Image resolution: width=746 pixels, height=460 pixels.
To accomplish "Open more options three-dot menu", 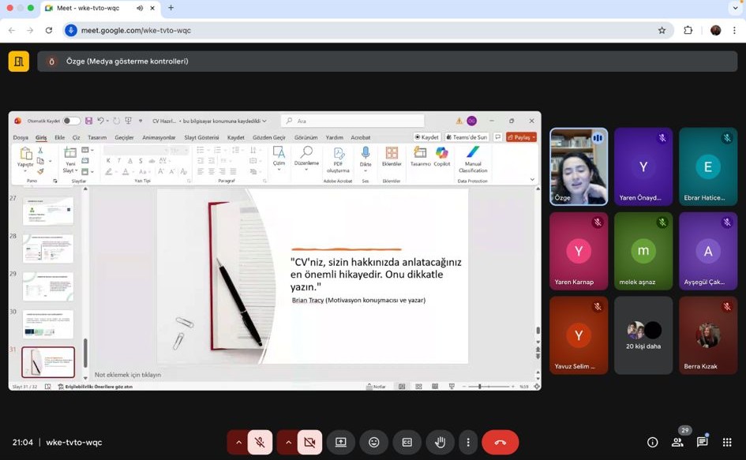I will (x=468, y=443).
